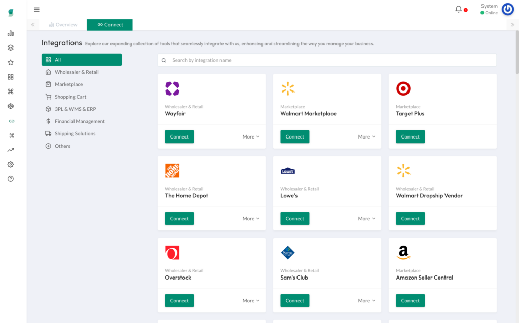
Task: Click the search magnifier icon
Action: (x=164, y=60)
